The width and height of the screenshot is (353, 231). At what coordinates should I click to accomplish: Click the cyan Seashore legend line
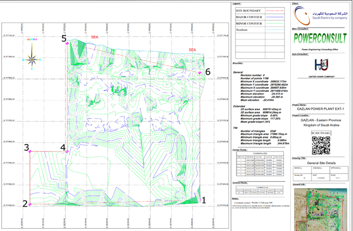click(275, 30)
